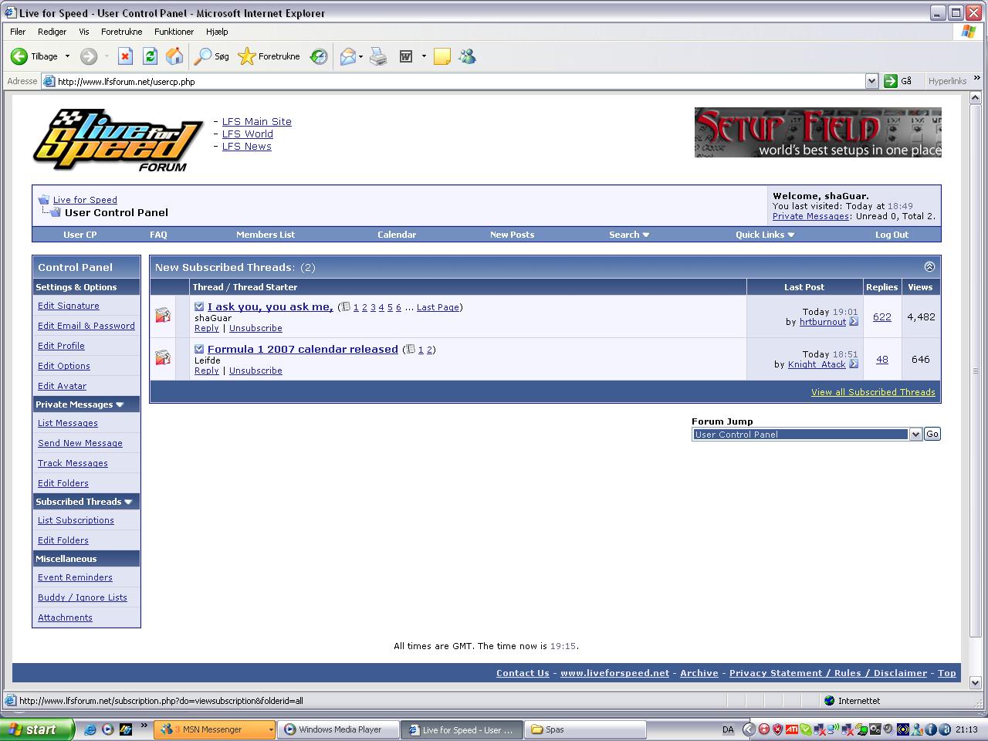Open the Foretrukne menu in menu bar
Image resolution: width=988 pixels, height=741 pixels.
(121, 32)
